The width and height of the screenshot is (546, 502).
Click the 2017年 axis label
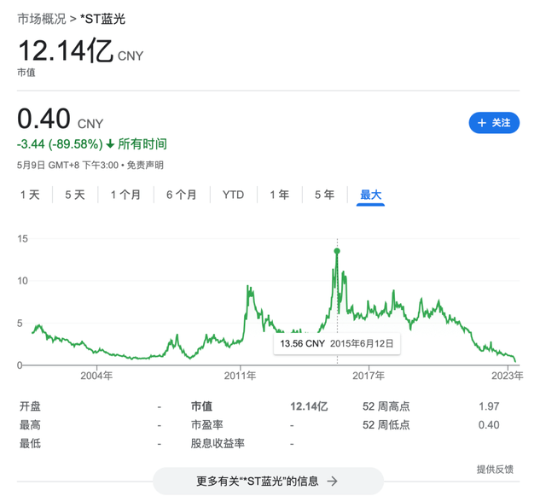coord(369,376)
